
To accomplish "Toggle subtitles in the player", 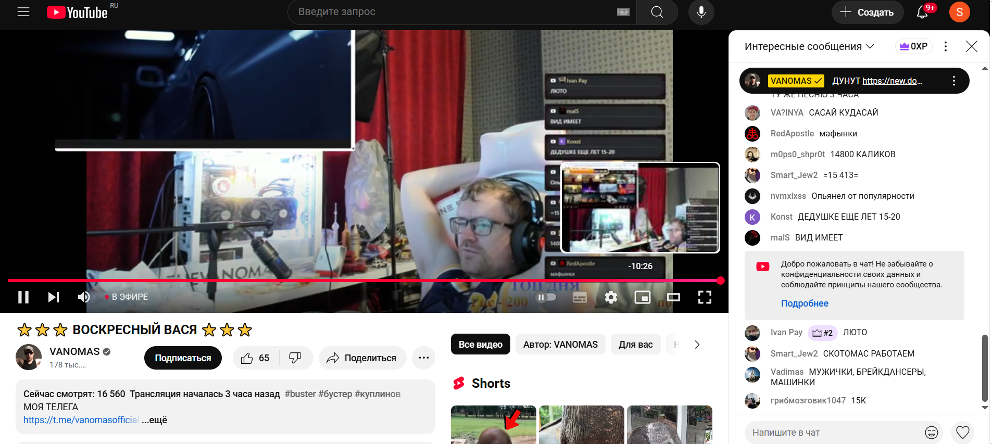I will tap(580, 297).
